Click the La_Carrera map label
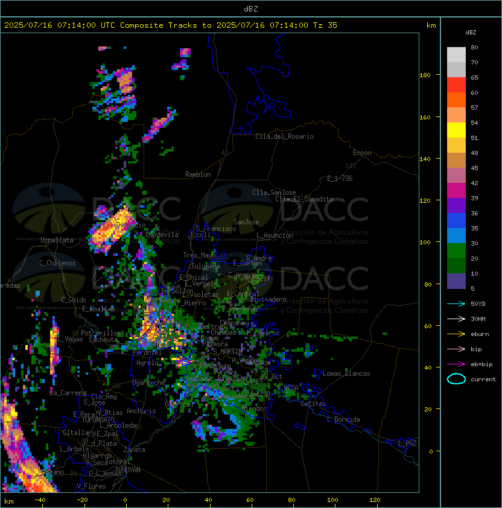 pyautogui.click(x=68, y=393)
